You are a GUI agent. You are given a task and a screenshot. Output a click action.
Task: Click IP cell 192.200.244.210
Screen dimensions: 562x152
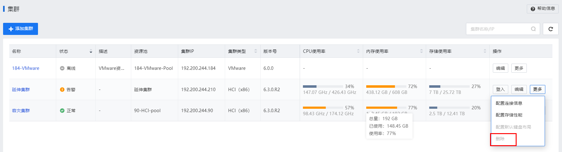198,90
